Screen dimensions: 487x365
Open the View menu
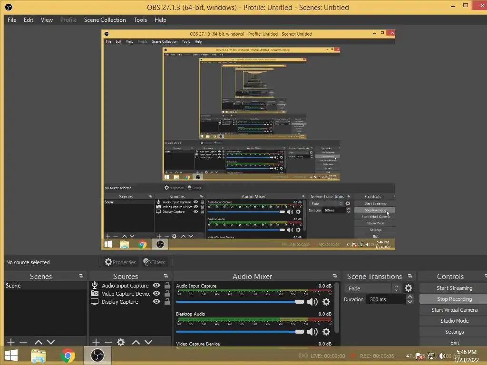[47, 20]
